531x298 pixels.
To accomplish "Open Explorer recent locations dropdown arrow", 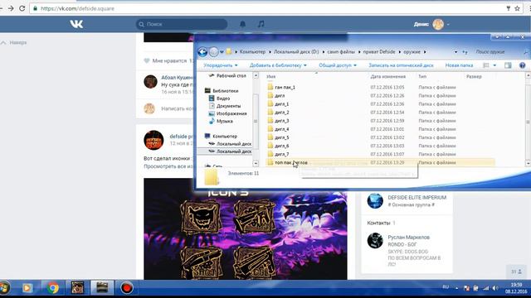I will 222,52.
